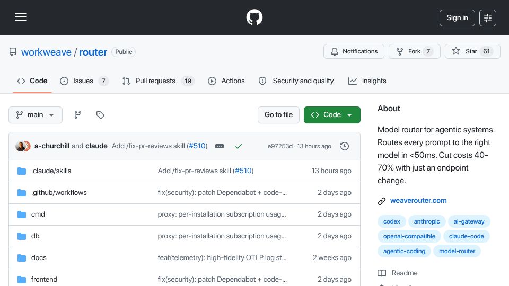509x286 pixels.
Task: Select the openai-compatible topic tag
Action: [x=409, y=236]
